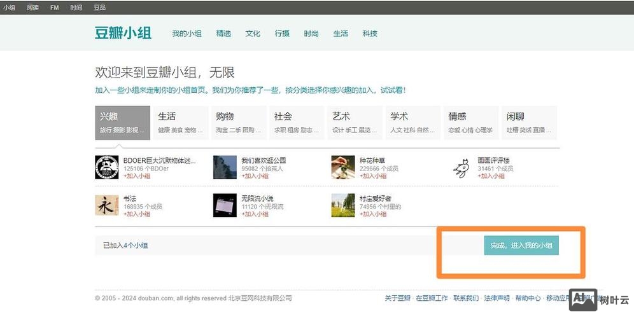634x318 pixels.
Task: Open 书法 group title link
Action: pyautogui.click(x=130, y=198)
